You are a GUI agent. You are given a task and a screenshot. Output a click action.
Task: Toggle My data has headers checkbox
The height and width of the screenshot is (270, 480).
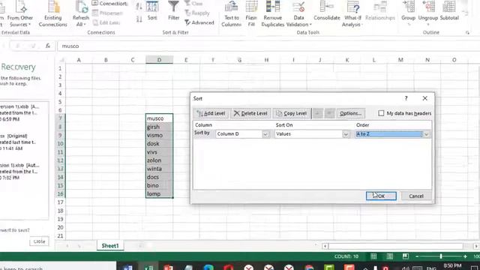[x=381, y=113]
